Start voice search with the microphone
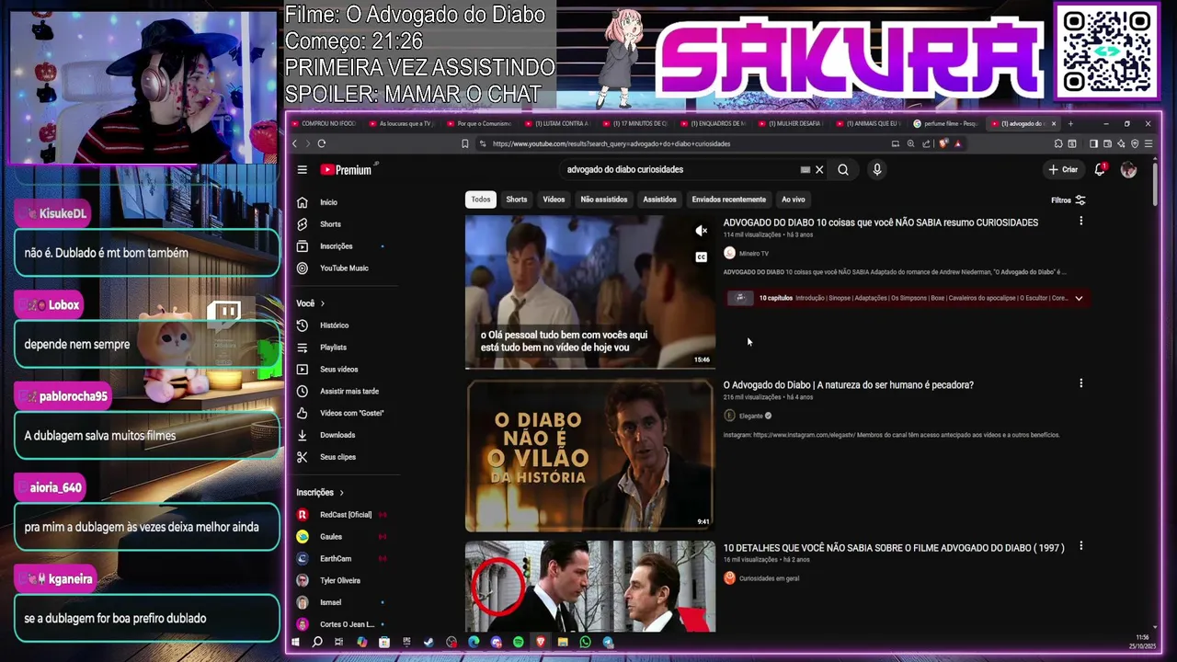This screenshot has width=1177, height=662. point(876,169)
